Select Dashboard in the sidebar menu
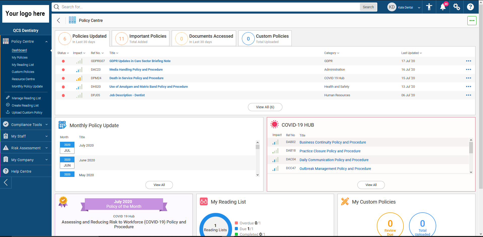The image size is (483, 237). 19,50
